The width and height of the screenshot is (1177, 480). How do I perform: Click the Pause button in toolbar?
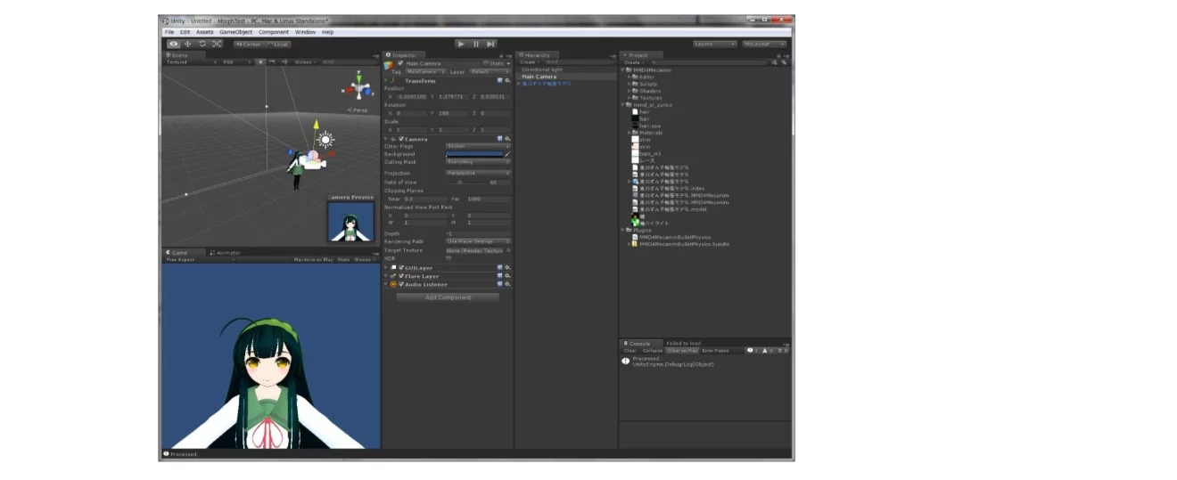[x=475, y=44]
